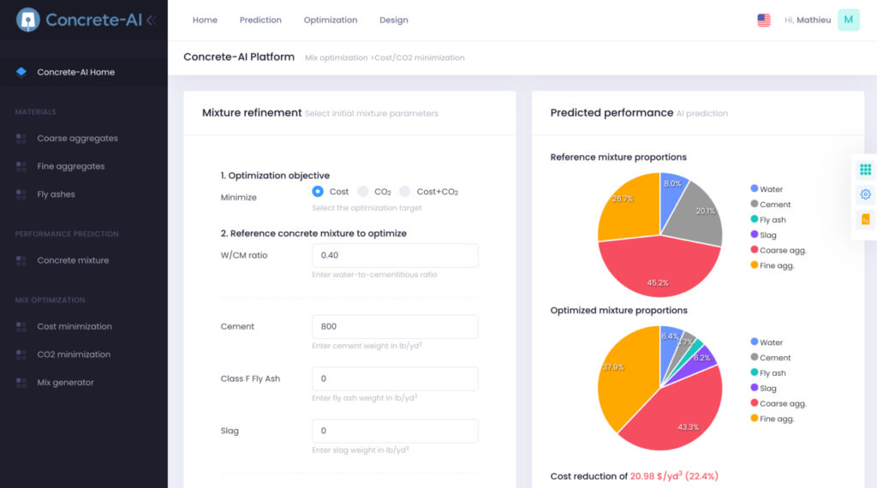Click the icon beside Coarse aggregates

coord(21,139)
